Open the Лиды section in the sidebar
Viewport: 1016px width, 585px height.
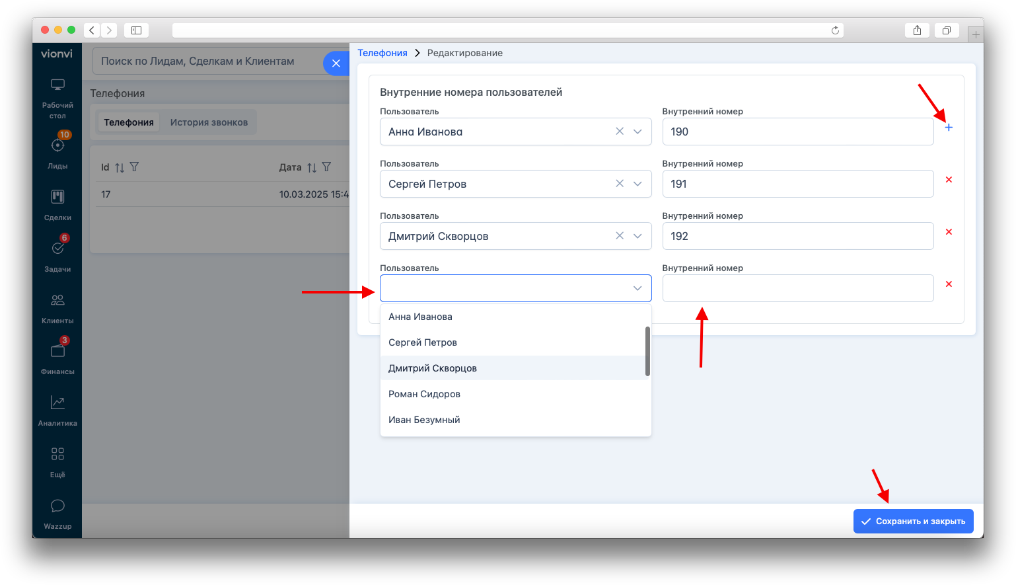tap(57, 151)
